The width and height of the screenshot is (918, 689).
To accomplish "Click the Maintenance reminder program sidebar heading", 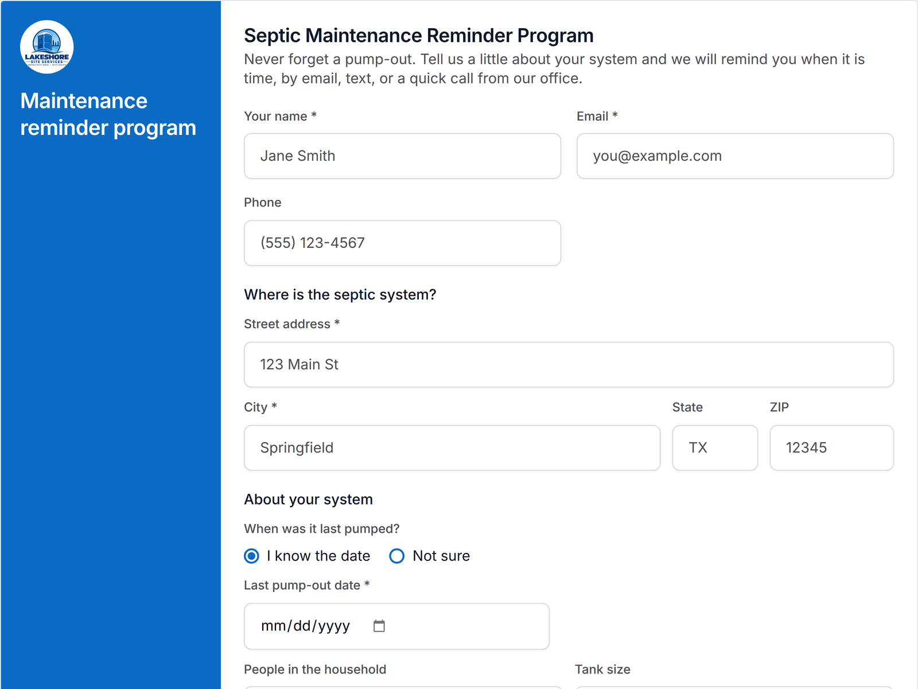I will 108,114.
